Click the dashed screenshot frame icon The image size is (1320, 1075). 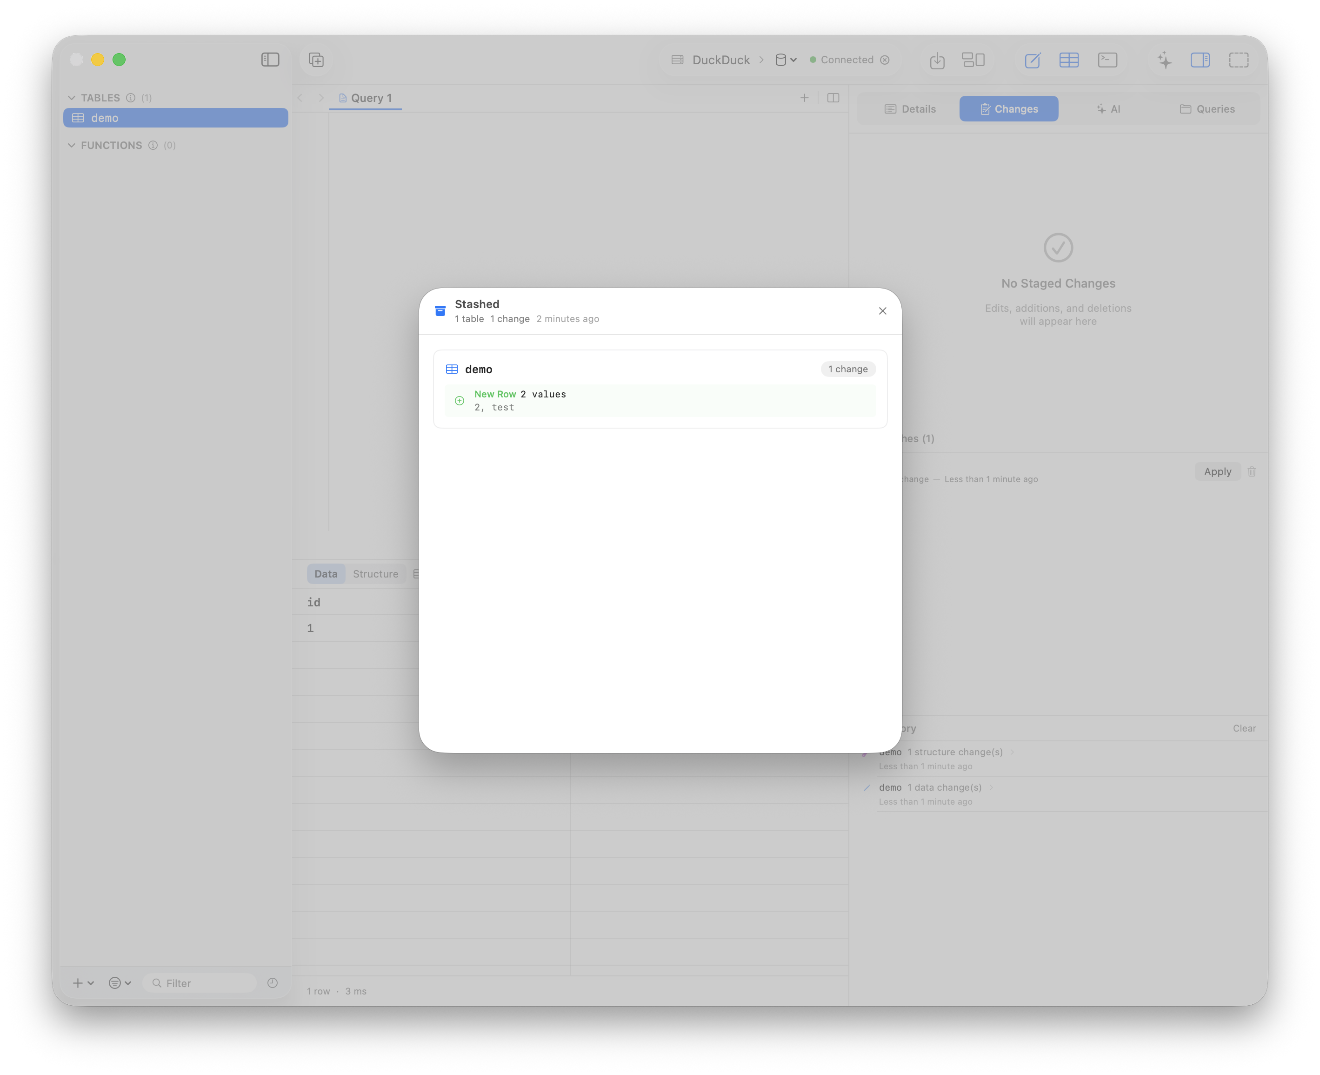1238,60
